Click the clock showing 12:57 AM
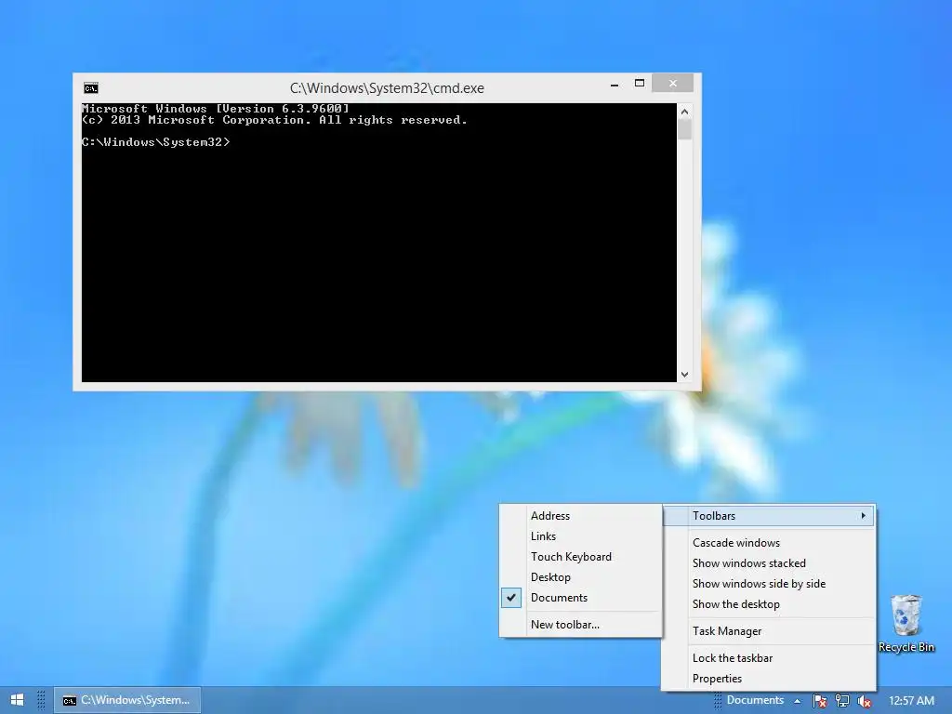This screenshot has width=952, height=714. (911, 701)
